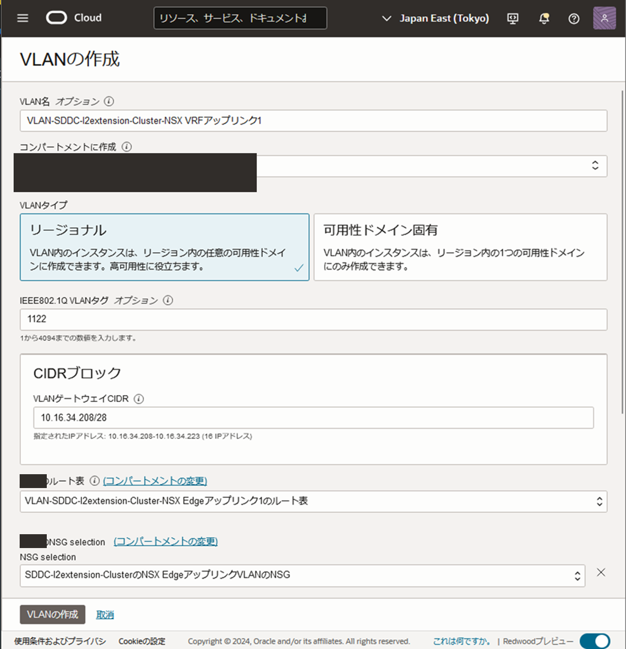
Task: Click the 取消 cancel link
Action: pos(105,614)
